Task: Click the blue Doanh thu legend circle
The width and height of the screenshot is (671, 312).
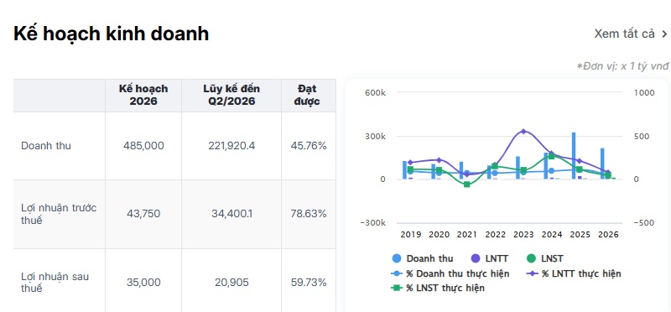Action: [397, 258]
